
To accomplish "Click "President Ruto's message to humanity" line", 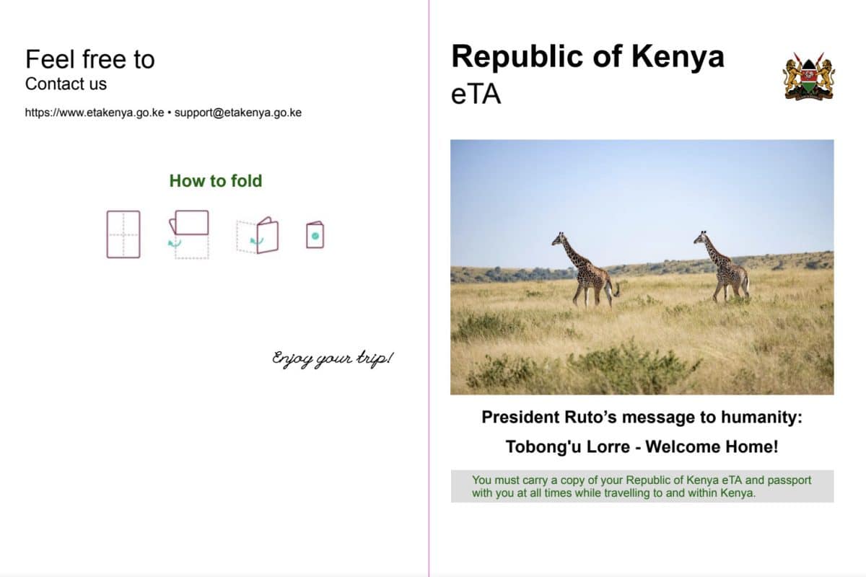I will click(642, 417).
